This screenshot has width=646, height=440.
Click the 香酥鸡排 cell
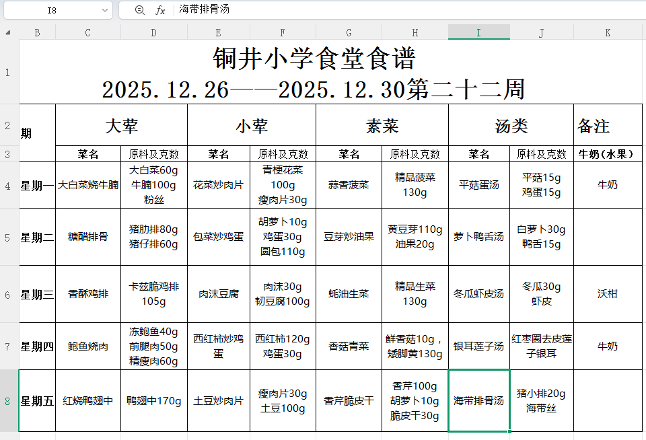[x=87, y=294]
